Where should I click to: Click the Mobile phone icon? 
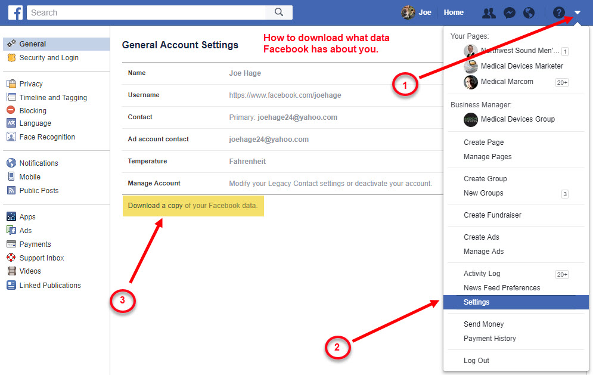11,176
